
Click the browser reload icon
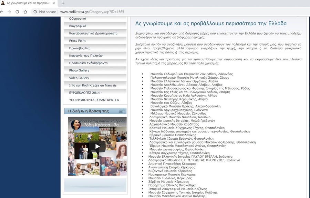tap(17, 12)
